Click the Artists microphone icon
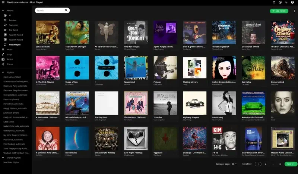The height and width of the screenshot is (174, 298). (x=3, y=50)
